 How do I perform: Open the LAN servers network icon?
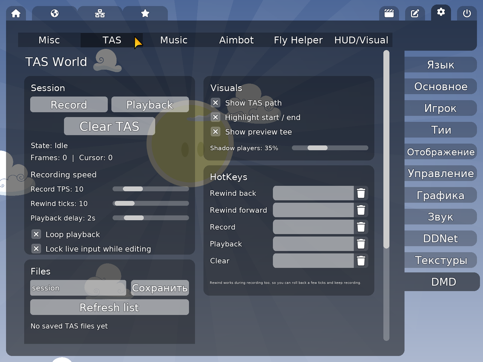pyautogui.click(x=100, y=14)
